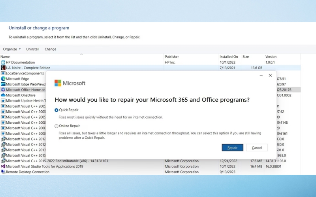Select the 'HP Documentation' program name
The width and height of the screenshot is (316, 197).
(x=21, y=62)
